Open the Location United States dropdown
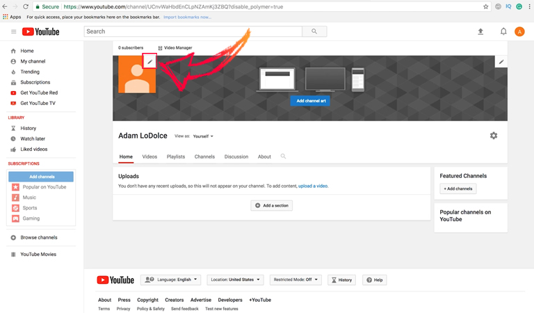This screenshot has width=534, height=313. click(x=235, y=280)
